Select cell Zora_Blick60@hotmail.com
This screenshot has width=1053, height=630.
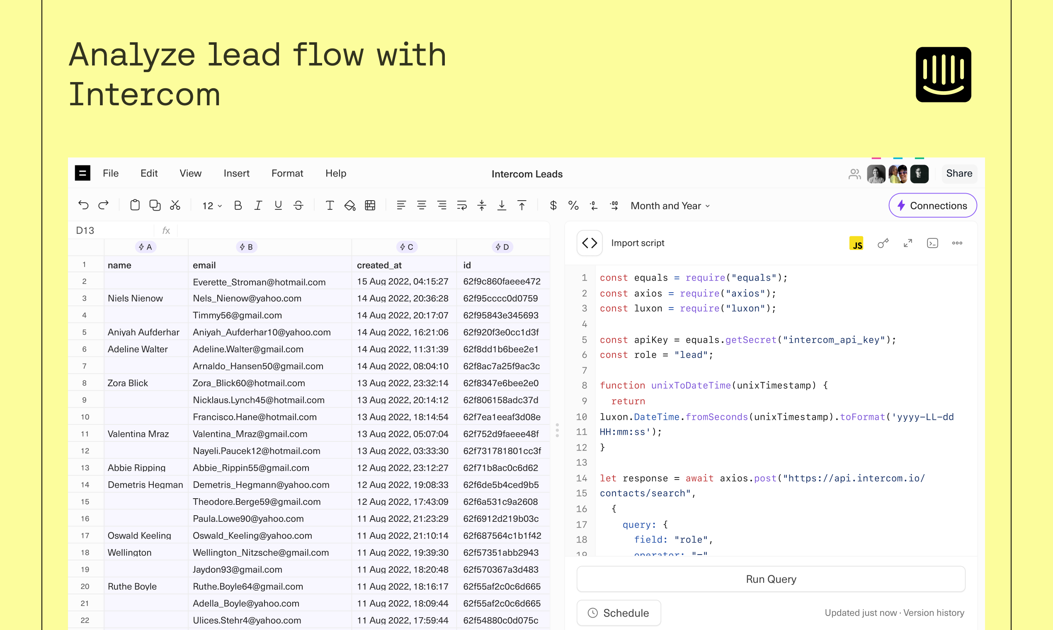(x=270, y=383)
